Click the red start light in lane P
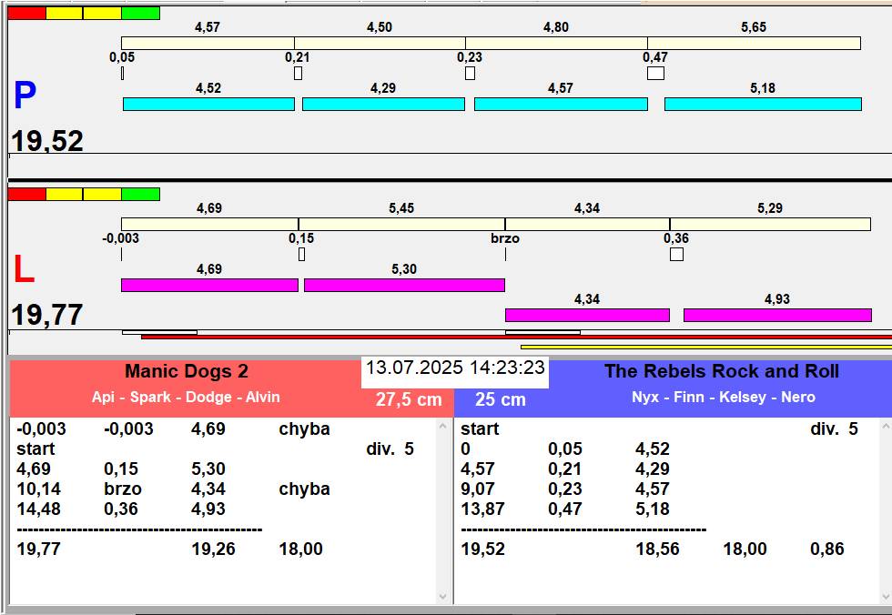The width and height of the screenshot is (892, 615). point(26,14)
